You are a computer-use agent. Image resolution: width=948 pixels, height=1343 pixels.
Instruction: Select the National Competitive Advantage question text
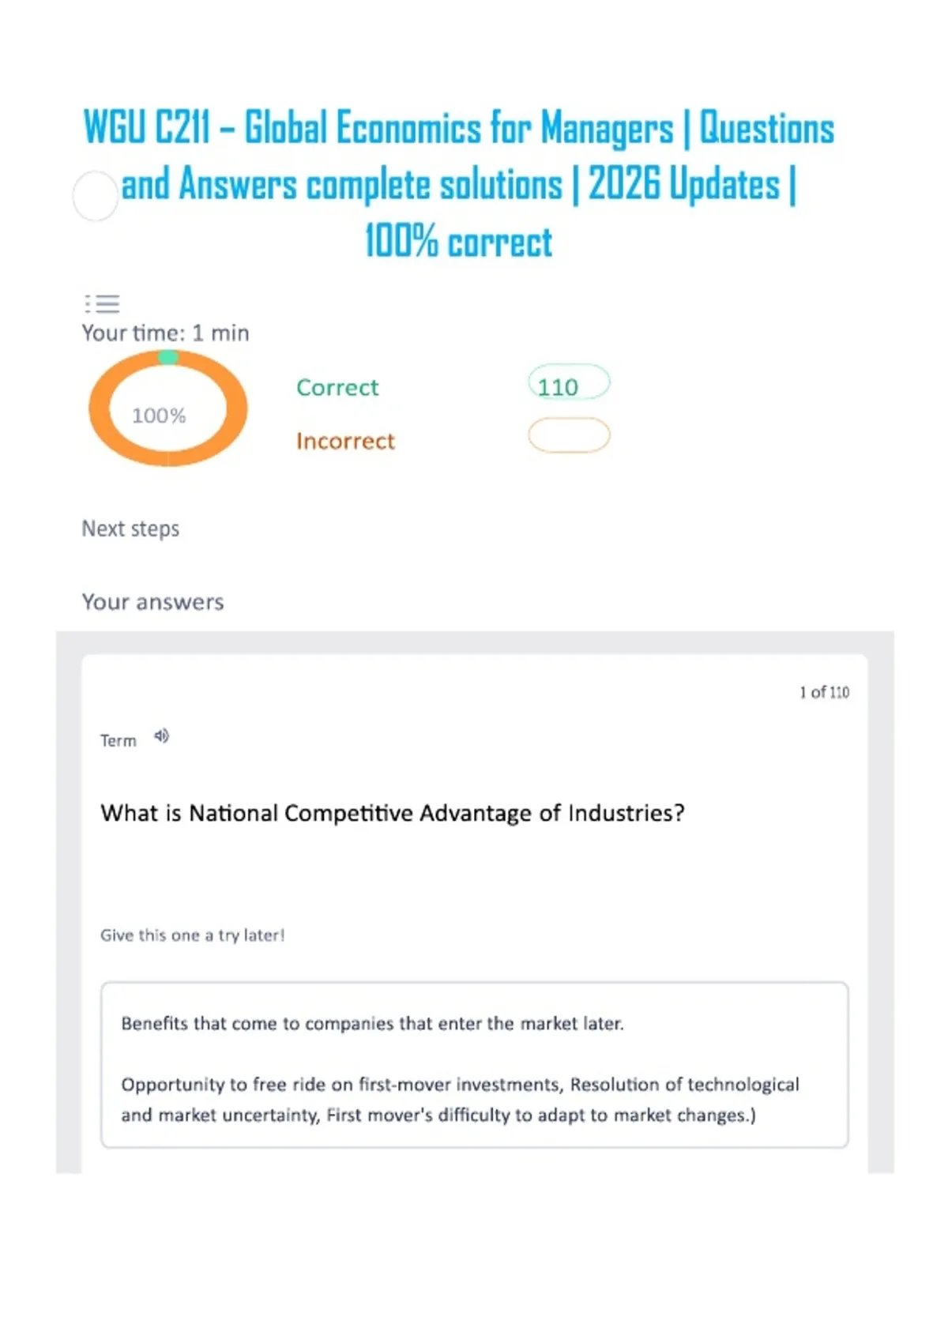393,813
